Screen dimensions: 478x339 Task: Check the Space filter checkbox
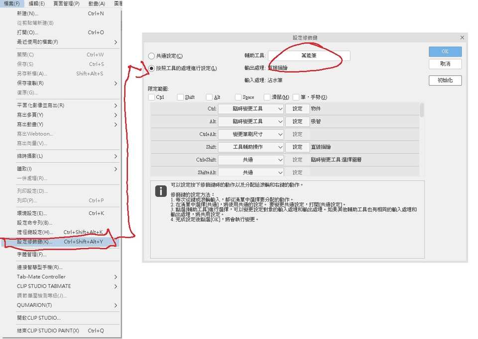point(238,97)
